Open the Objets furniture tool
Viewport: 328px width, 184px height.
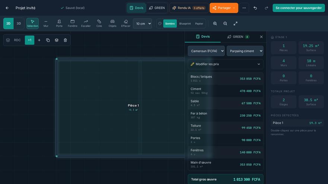(x=112, y=23)
